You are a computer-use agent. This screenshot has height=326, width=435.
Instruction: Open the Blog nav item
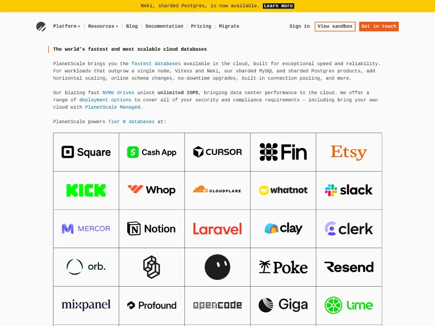(132, 26)
